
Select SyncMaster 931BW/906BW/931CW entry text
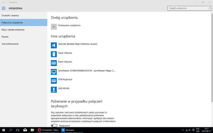click(87, 71)
